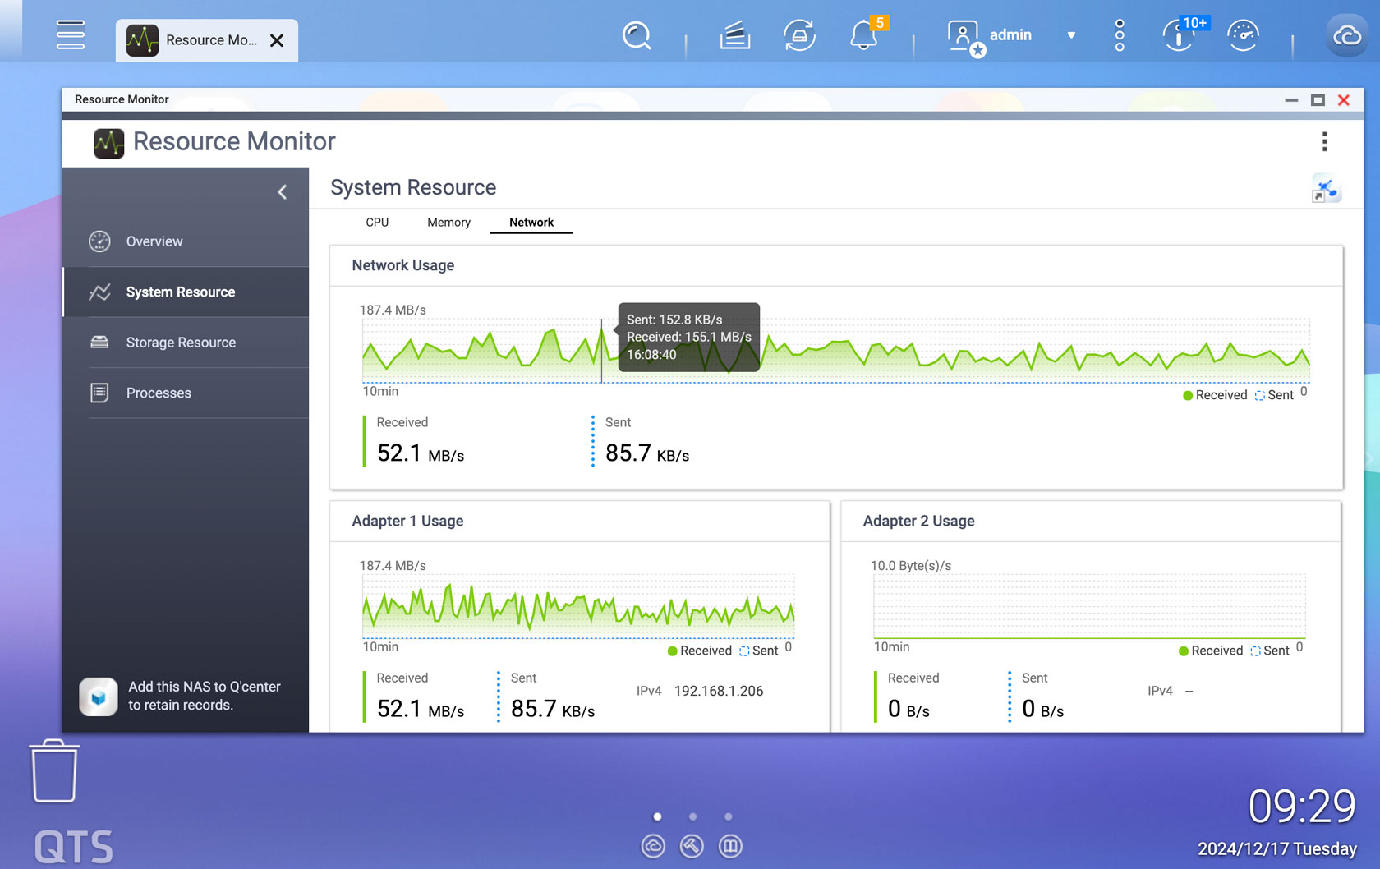Select the Network tab

pyautogui.click(x=531, y=223)
